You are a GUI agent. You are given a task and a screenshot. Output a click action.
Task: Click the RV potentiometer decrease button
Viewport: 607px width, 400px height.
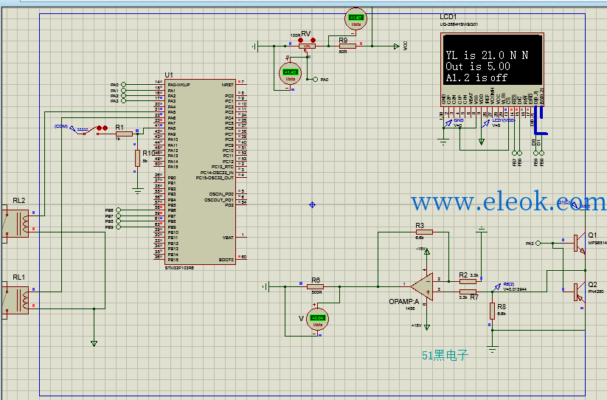300,41
